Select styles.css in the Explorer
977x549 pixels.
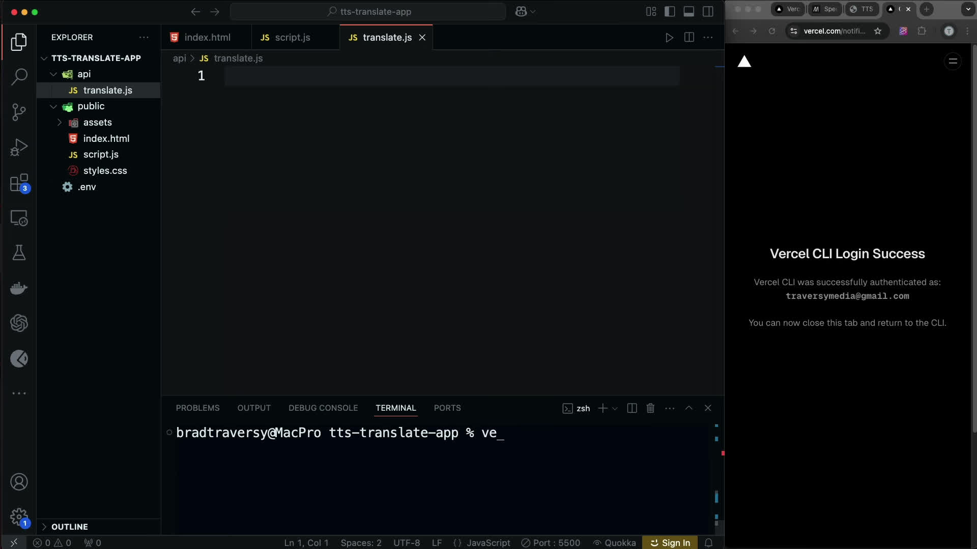click(105, 170)
